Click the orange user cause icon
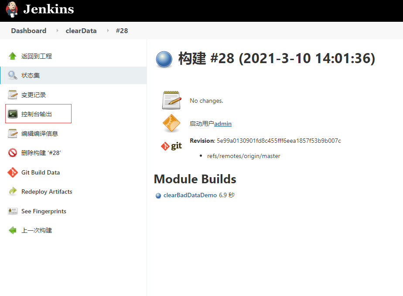 tap(171, 123)
